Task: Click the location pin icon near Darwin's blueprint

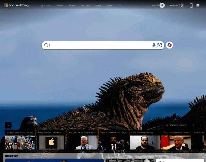Action: (167, 125)
